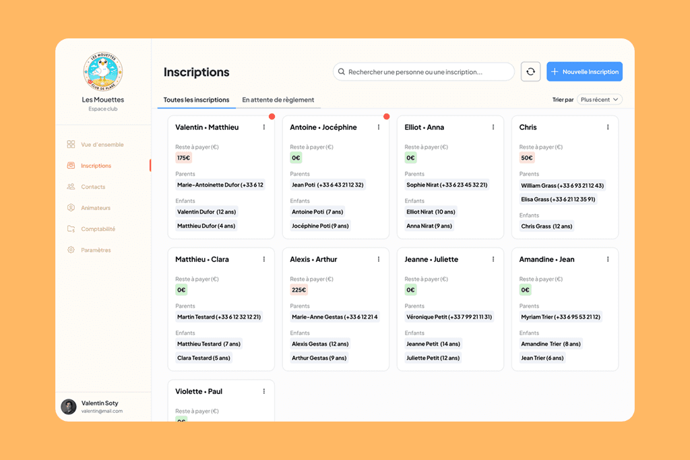Click child tag Juliette Petit (12 ans)
This screenshot has width=690, height=460.
433,358
